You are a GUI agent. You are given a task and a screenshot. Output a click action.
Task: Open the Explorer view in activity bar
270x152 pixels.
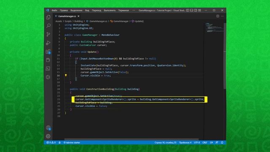pyautogui.click(x=49, y=17)
